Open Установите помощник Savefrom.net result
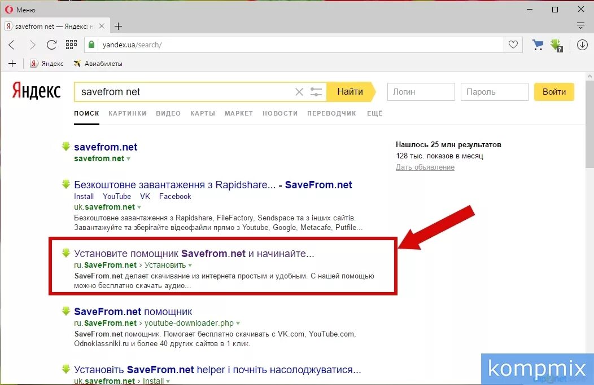Image resolution: width=594 pixels, height=385 pixels. tap(194, 254)
